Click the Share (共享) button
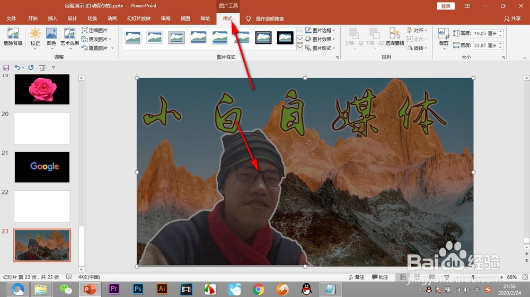 (512, 18)
